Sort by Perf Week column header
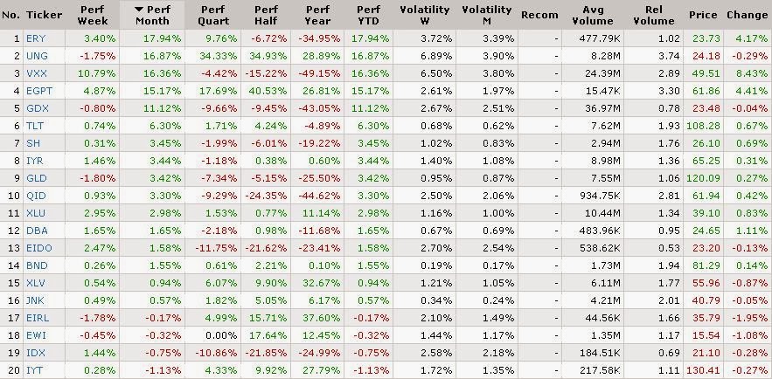Viewport: 772px width, 379px height. click(x=92, y=15)
